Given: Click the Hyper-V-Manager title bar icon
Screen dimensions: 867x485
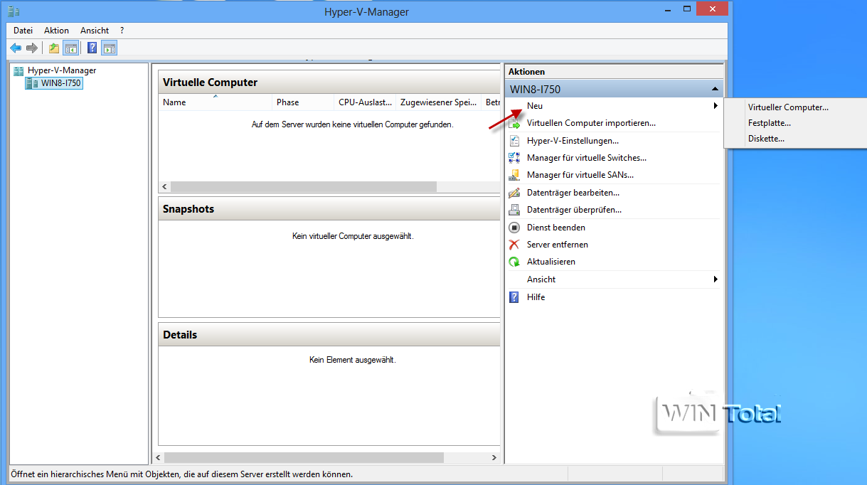Looking at the screenshot, I should [x=14, y=11].
